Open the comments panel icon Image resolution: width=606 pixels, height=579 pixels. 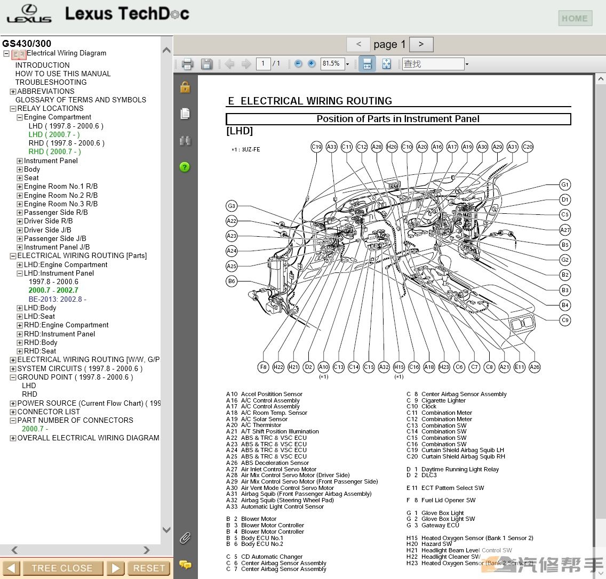[x=185, y=565]
